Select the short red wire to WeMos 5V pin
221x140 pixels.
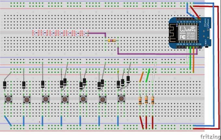pos(195,12)
